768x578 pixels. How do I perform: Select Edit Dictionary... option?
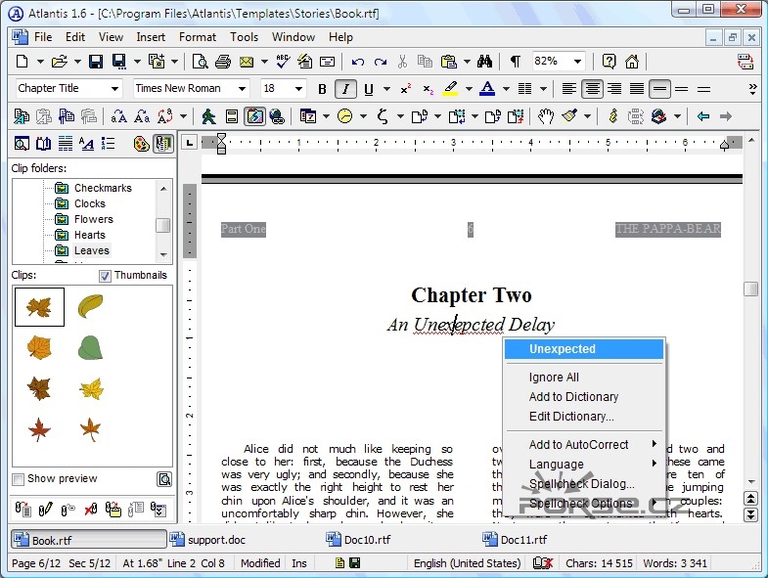pyautogui.click(x=584, y=417)
